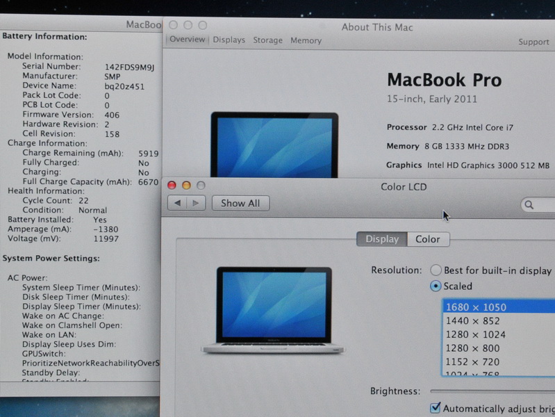
Task: Choose 1680 × 1050 resolution
Action: (499, 306)
